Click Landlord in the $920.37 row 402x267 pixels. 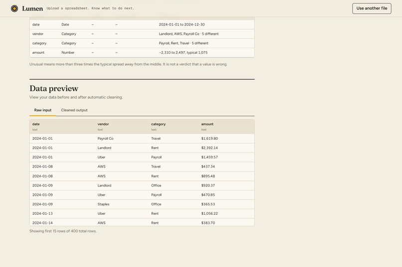click(104, 185)
